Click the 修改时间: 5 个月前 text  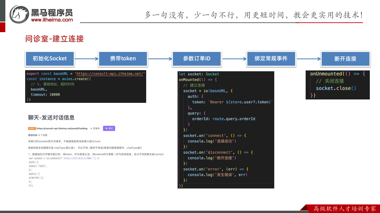pos(38,135)
